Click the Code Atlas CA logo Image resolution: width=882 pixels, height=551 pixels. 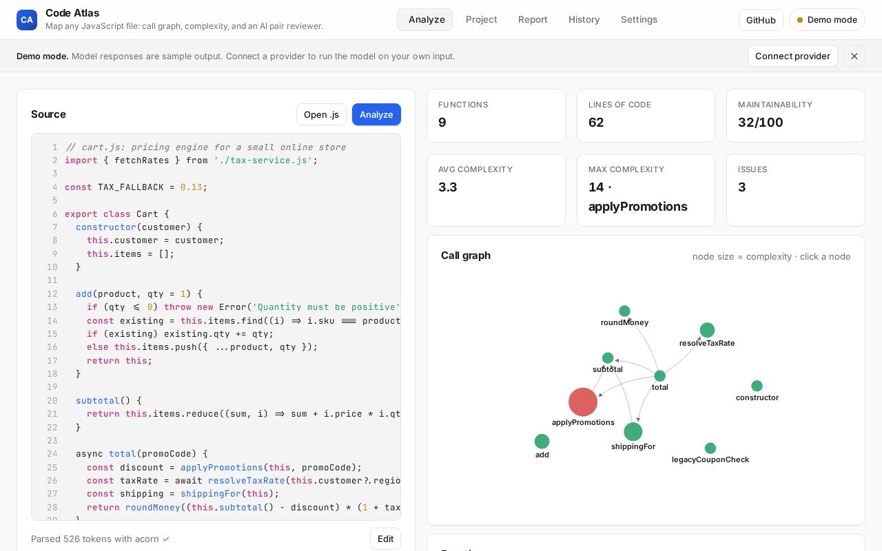[27, 20]
